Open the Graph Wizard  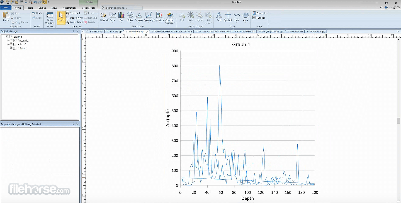tap(104, 17)
